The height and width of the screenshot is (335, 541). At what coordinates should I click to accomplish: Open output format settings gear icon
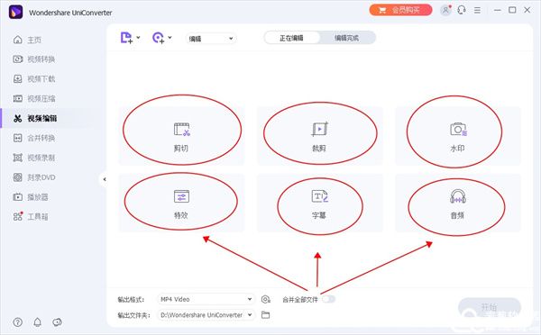[x=265, y=299]
